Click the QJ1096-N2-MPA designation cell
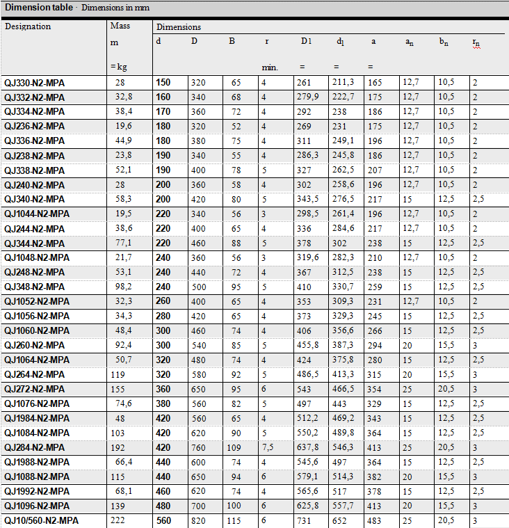The height and width of the screenshot is (528, 509). coord(37,506)
